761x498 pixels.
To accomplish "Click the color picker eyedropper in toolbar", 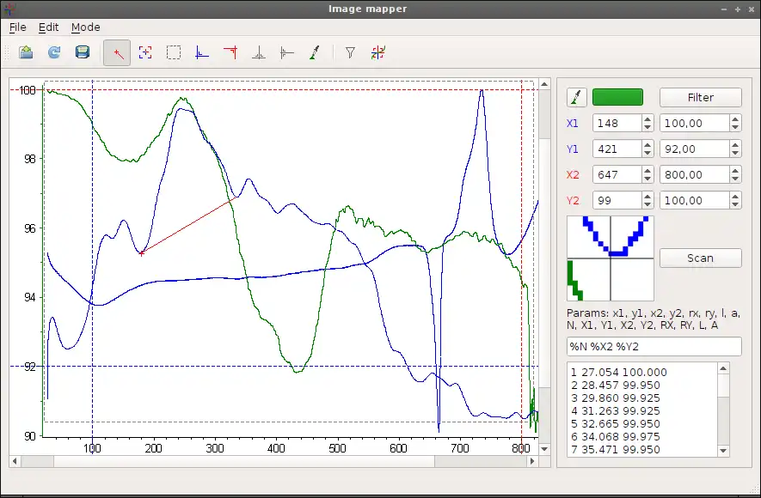I will (x=315, y=52).
